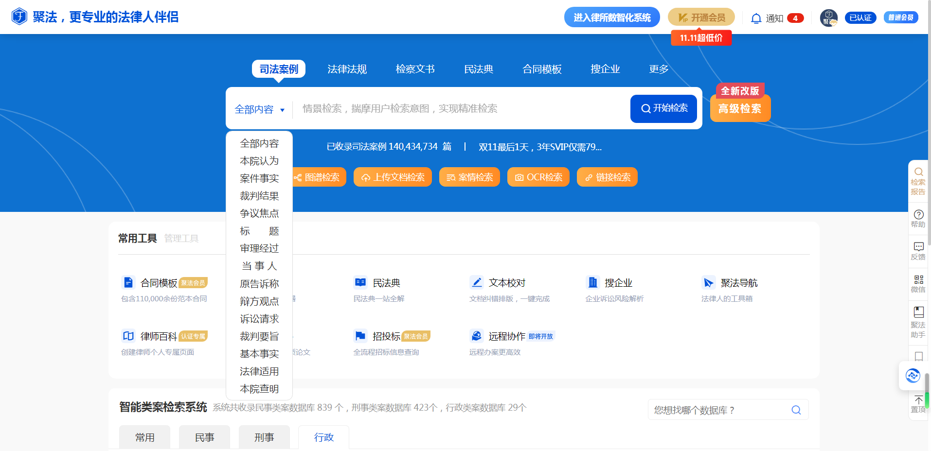
Task: Select 争议焦点 from the dropdown list
Action: tap(259, 213)
